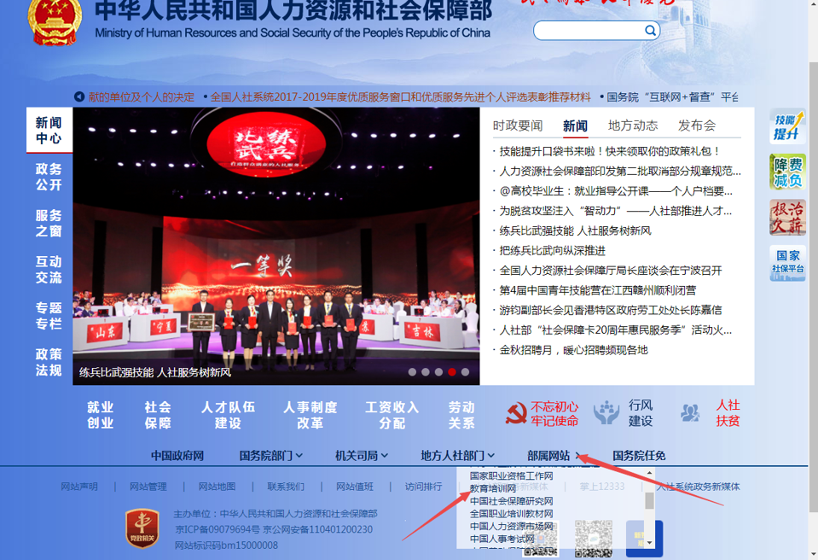
Task: Switch to the 时政要闻 tab
Action: [x=518, y=125]
